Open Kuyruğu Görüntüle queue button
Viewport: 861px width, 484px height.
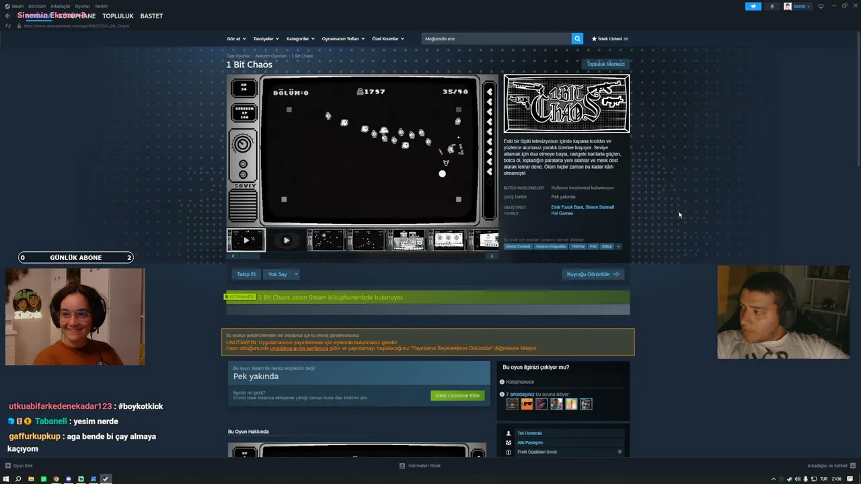click(593, 274)
